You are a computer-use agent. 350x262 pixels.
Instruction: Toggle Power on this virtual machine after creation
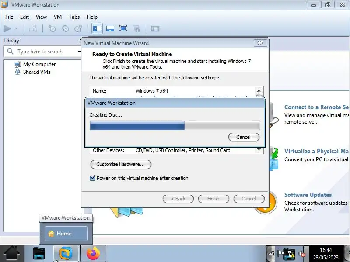point(92,178)
